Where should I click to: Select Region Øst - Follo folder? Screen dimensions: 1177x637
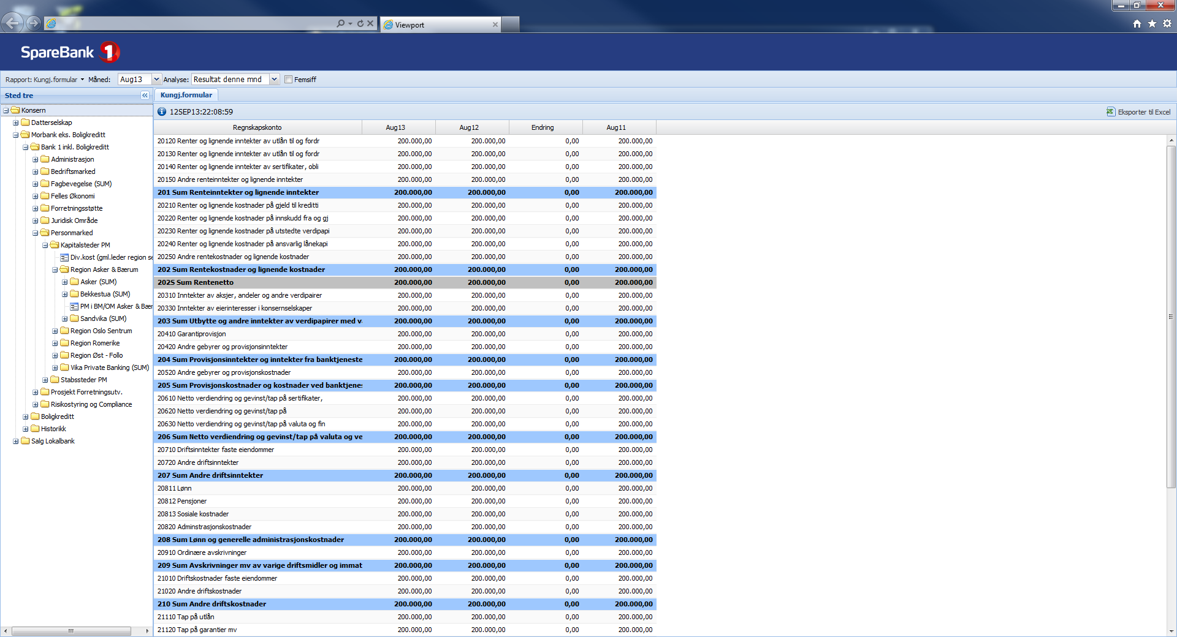91,355
